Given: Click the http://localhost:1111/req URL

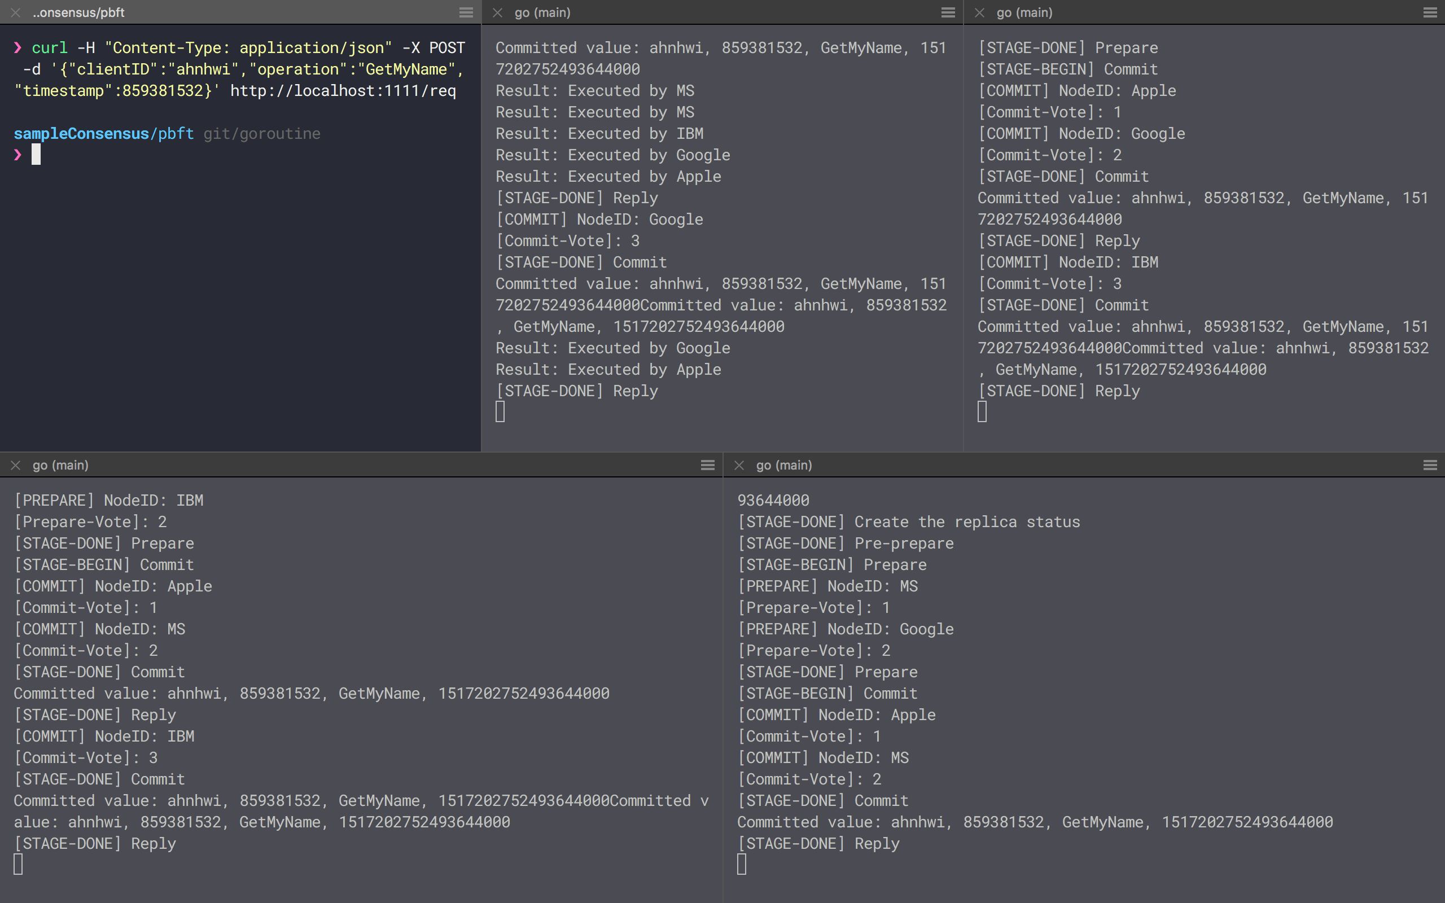Looking at the screenshot, I should point(343,91).
